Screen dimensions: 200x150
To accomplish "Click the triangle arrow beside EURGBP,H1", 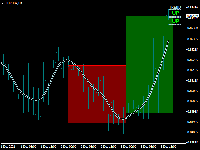I will click(x=3, y=3).
